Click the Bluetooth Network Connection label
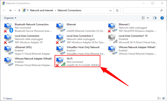 [x=32, y=25]
